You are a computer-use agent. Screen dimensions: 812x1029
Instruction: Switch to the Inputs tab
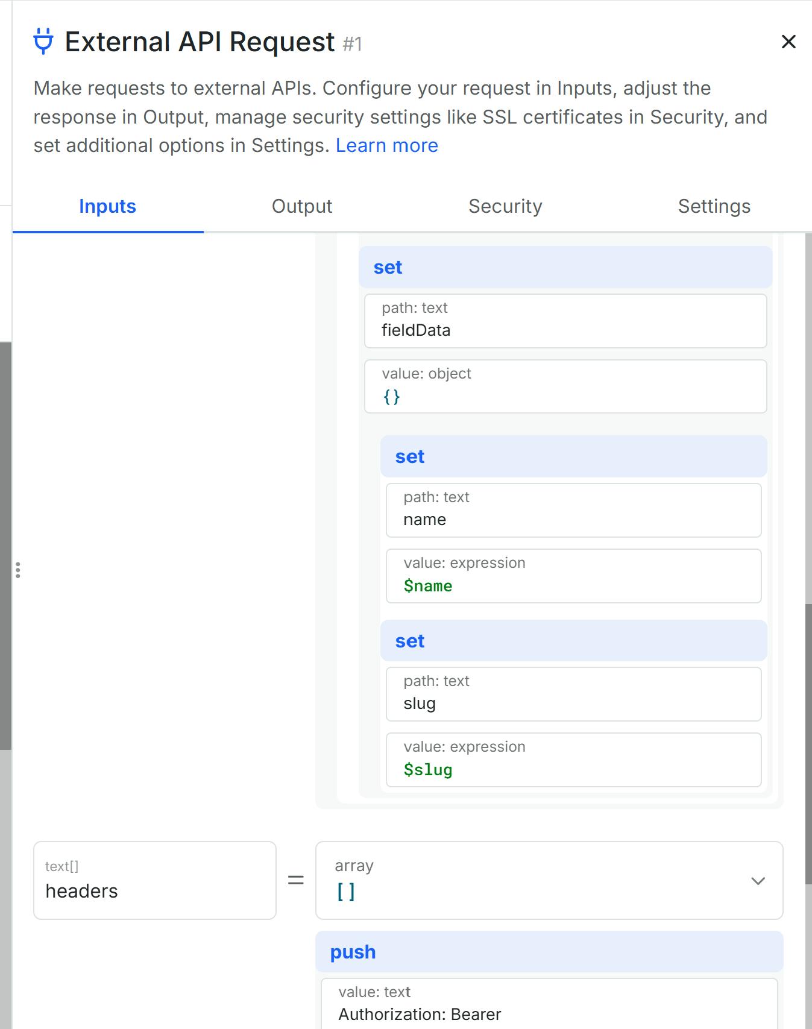coord(107,206)
